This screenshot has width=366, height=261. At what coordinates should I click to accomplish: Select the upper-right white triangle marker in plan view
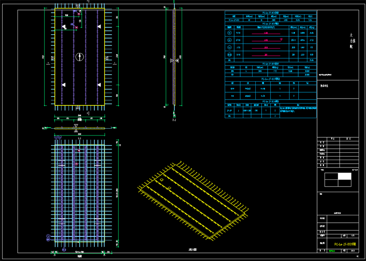point(99,26)
